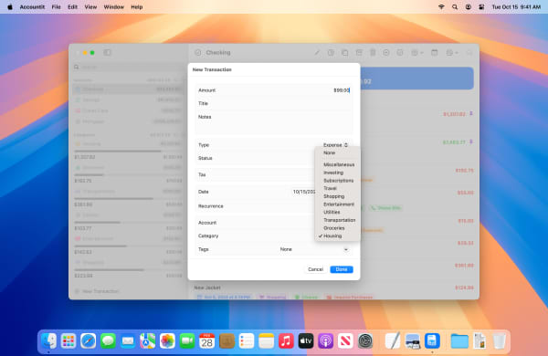This screenshot has width=548, height=356.
Task: Open the Tags None combo box
Action: pos(314,249)
